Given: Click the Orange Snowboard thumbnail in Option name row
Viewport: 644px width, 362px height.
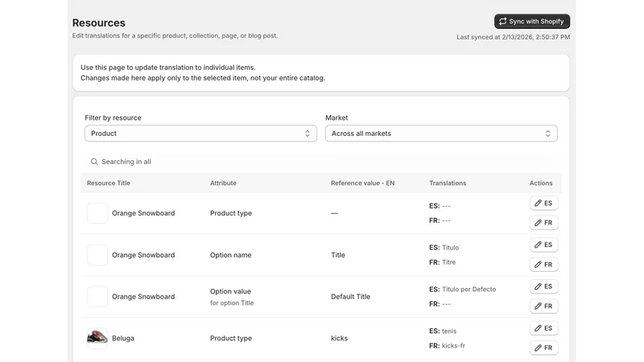Looking at the screenshot, I should (97, 255).
